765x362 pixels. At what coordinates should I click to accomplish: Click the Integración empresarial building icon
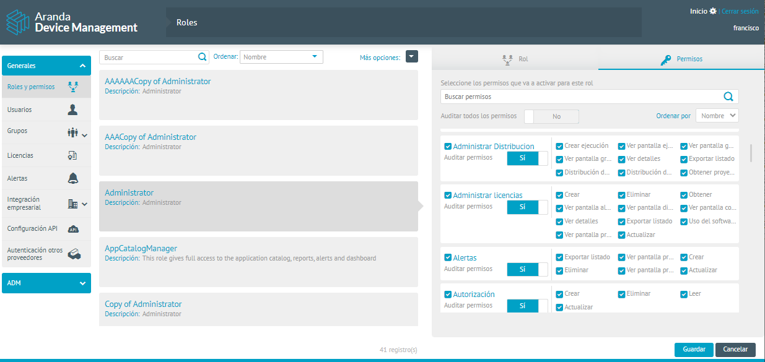[x=72, y=204]
